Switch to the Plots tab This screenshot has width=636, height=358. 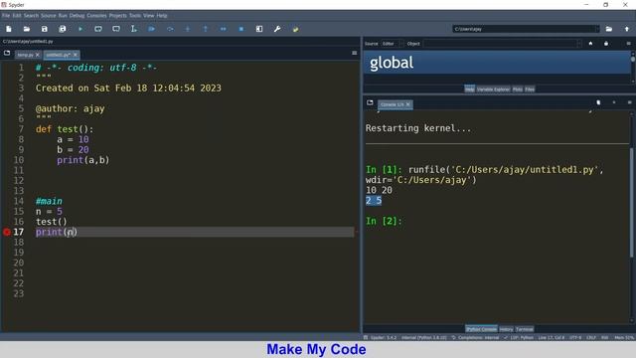517,89
